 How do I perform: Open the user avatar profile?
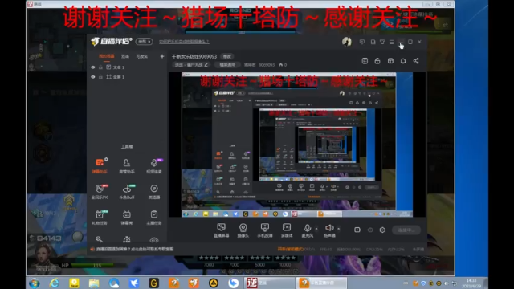(x=346, y=42)
